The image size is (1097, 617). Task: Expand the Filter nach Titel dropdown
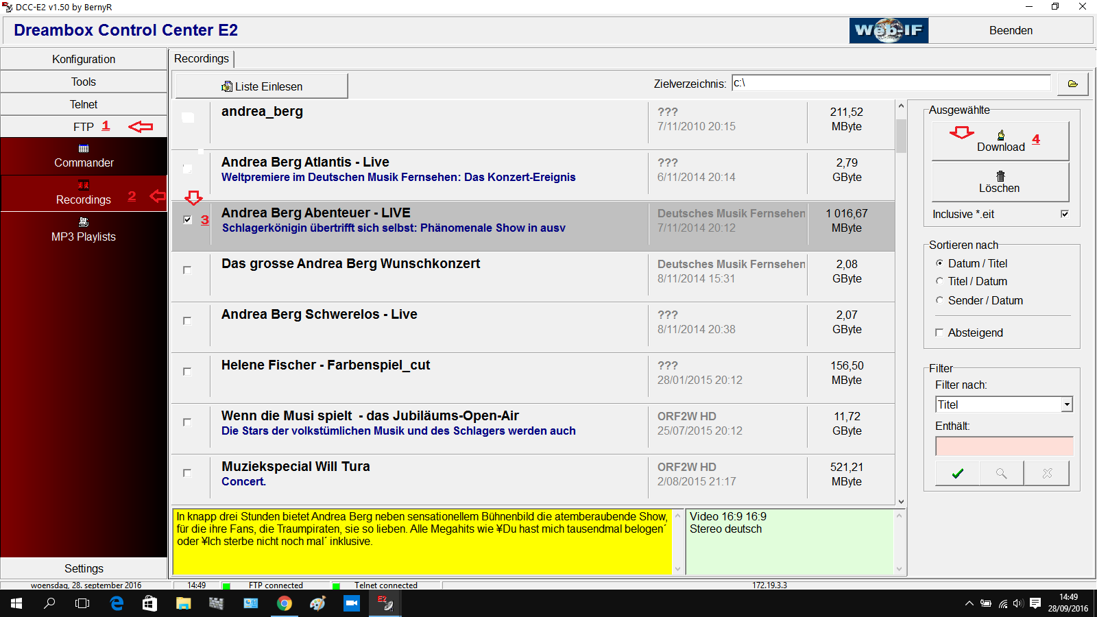1067,405
